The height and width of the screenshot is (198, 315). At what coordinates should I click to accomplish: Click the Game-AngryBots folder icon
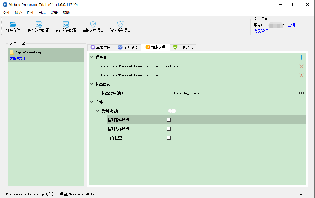point(12,53)
